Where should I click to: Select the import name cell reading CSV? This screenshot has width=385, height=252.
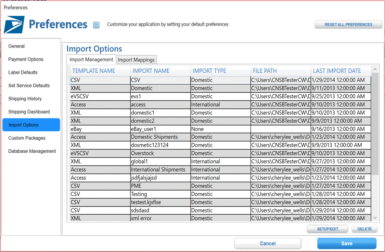click(x=161, y=80)
